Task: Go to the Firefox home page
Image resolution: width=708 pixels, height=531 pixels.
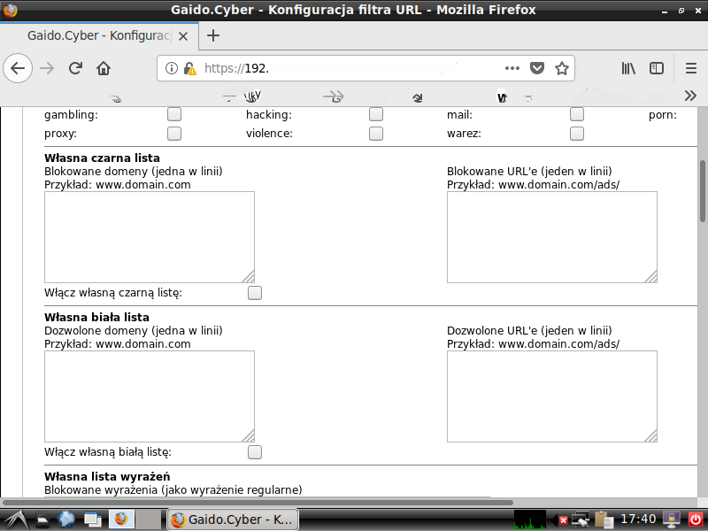Action: (104, 68)
